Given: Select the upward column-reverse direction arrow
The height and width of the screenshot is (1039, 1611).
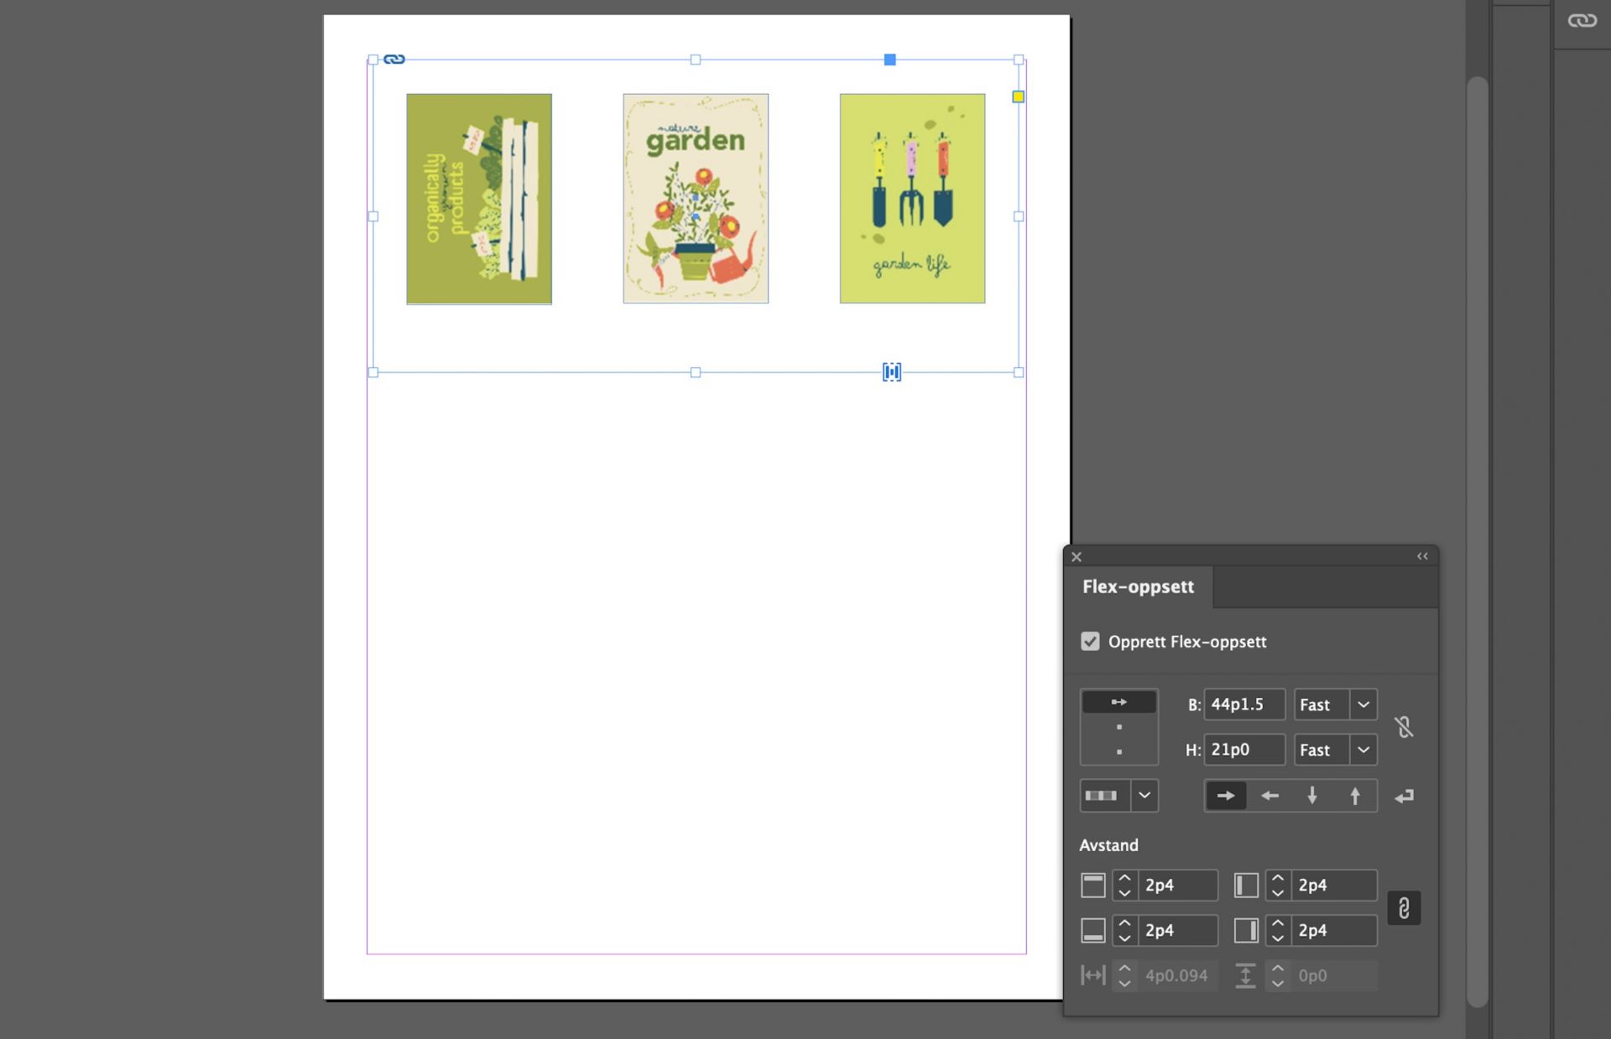Looking at the screenshot, I should click(x=1353, y=795).
